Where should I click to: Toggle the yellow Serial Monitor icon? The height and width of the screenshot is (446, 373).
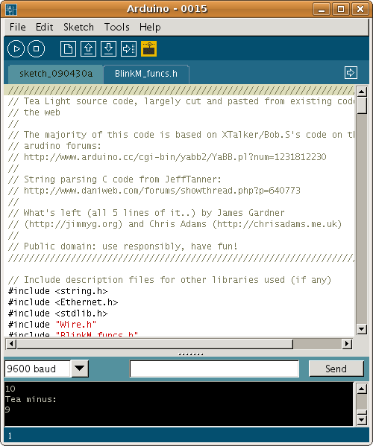pos(148,49)
